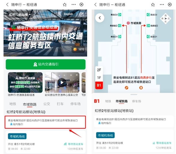This screenshot has height=154, width=176.
Task: Select the 市域铁路 tab in the B1 panel
Action: (122, 101)
